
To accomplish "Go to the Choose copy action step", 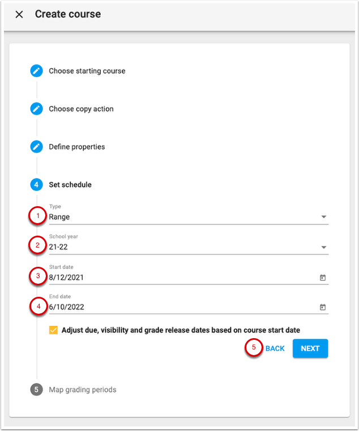I will [x=81, y=109].
